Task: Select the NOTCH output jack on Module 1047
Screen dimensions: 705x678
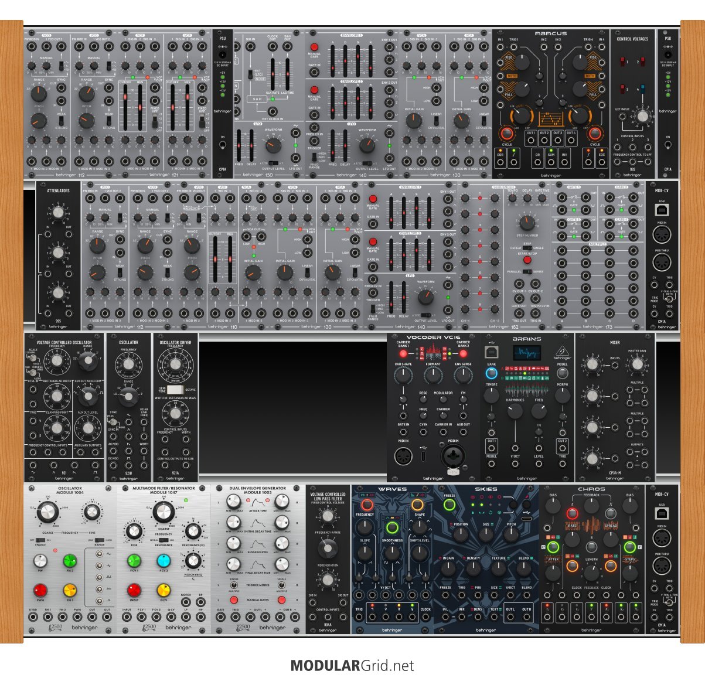Action: coord(186,602)
